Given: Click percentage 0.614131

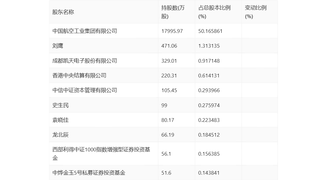Looking at the screenshot, I should click(209, 76).
